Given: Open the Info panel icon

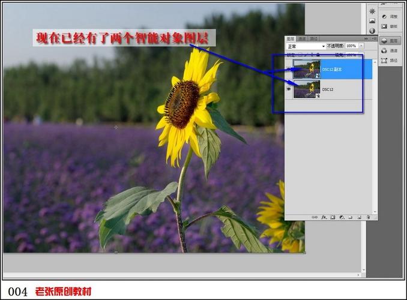Looking at the screenshot, I should (x=372, y=31).
